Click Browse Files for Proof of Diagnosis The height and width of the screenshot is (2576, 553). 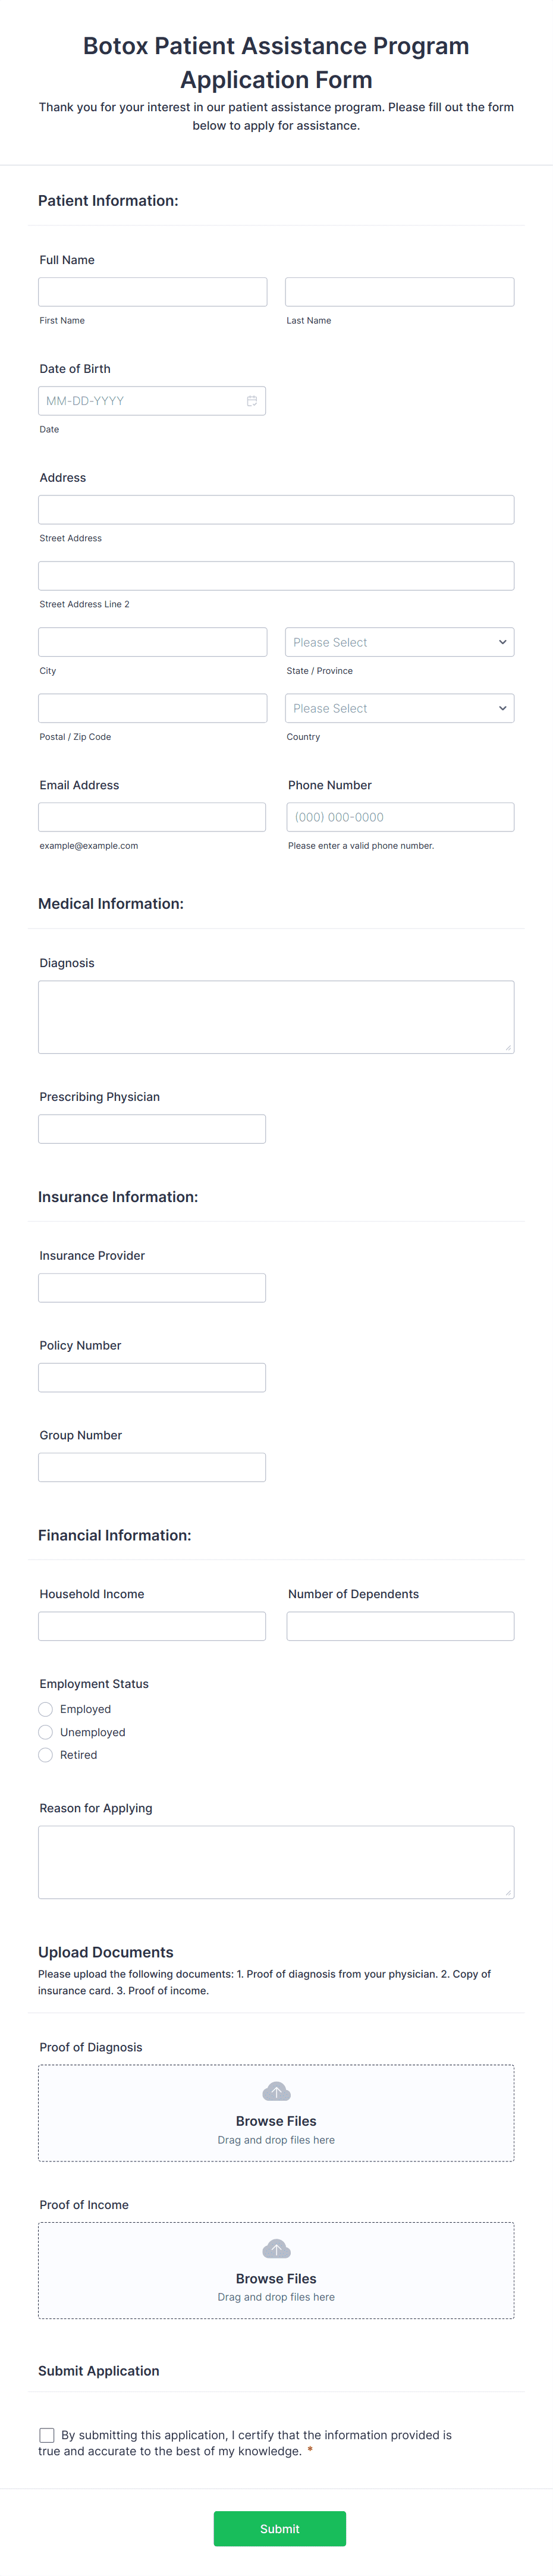276,2120
